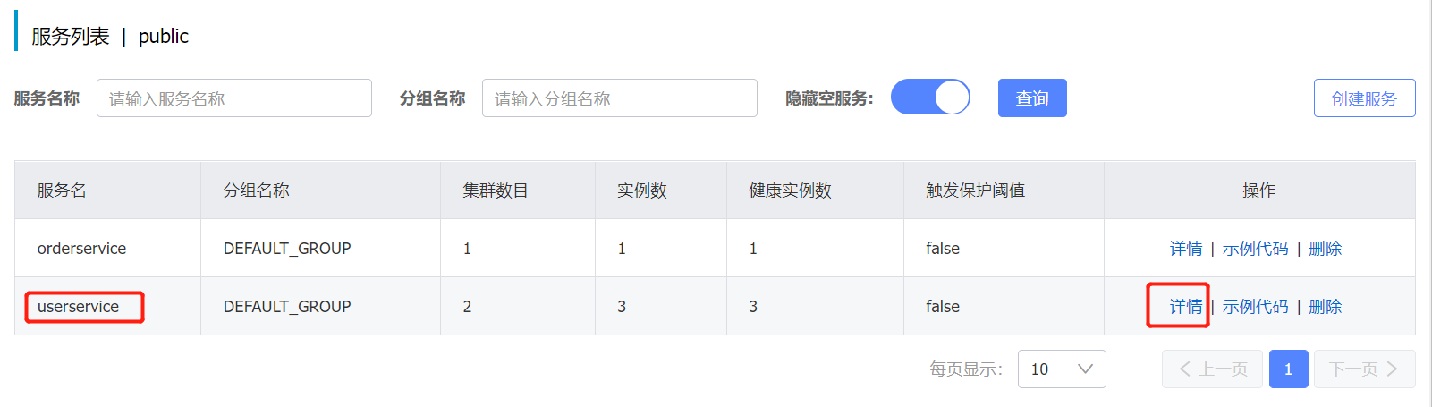Click the 健康实例数 column header
The height and width of the screenshot is (407, 1432).
tap(790, 191)
